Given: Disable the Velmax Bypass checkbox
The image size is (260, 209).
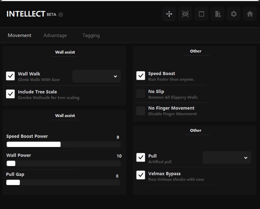Looking at the screenshot, I should [x=141, y=175].
